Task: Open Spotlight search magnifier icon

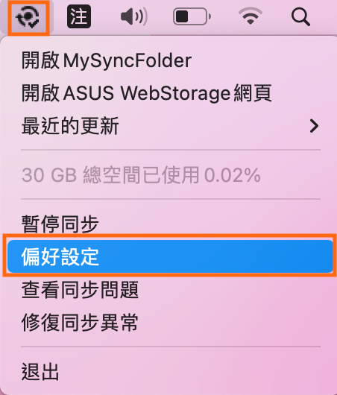Action: pos(300,17)
